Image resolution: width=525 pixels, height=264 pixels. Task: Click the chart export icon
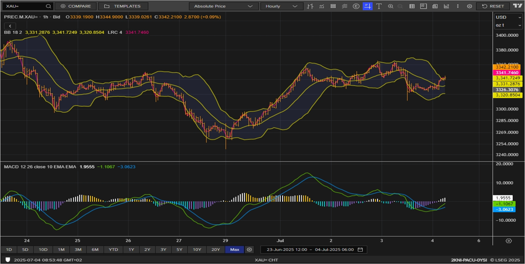pyautogui.click(x=446, y=6)
